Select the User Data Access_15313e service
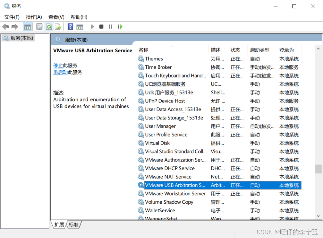 click(219, 109)
